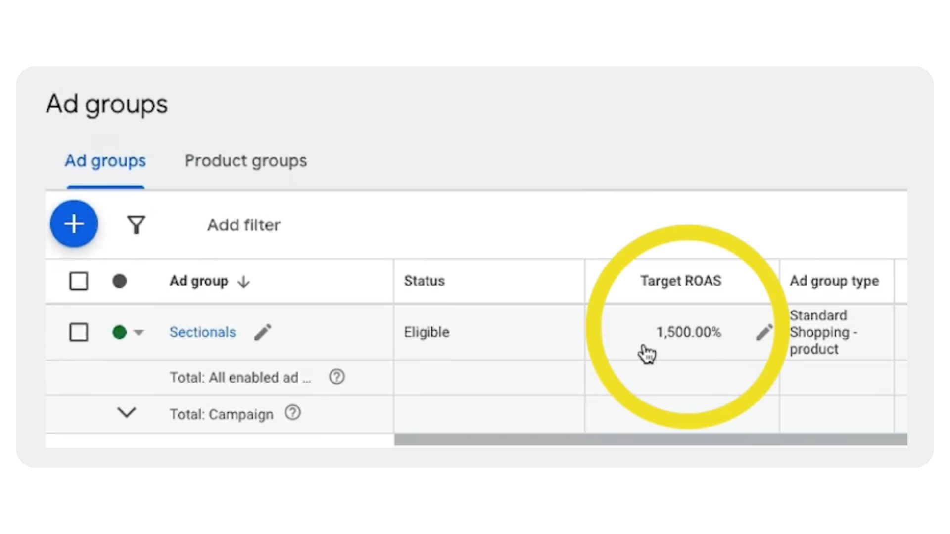Edit Sectionals name with pencil icon
This screenshot has width=950, height=534.
(263, 332)
